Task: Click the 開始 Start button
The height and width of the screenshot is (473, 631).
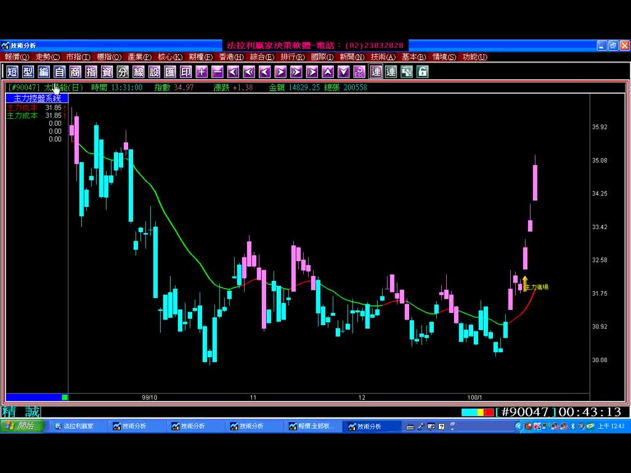Action: (x=22, y=426)
